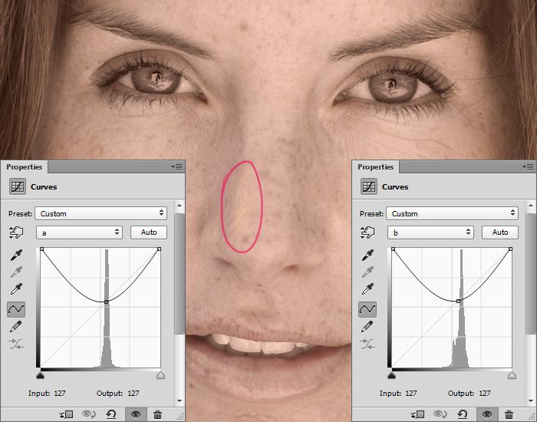Image resolution: width=537 pixels, height=422 pixels.
Task: Select the black point eyedropper in left panel
Action: point(15,254)
